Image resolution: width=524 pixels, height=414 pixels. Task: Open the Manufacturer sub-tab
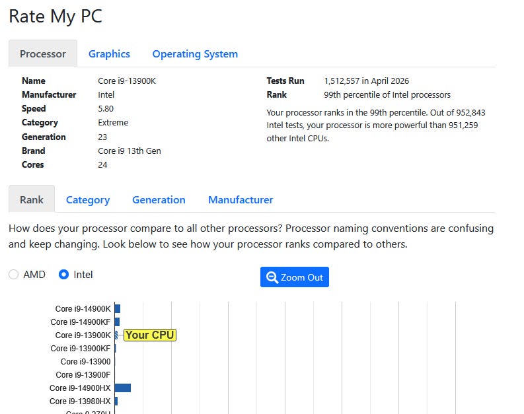(241, 199)
